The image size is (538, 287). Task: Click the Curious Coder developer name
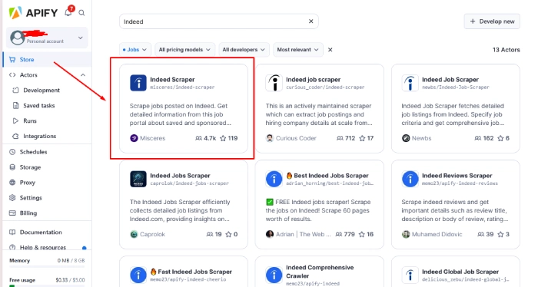[296, 138]
